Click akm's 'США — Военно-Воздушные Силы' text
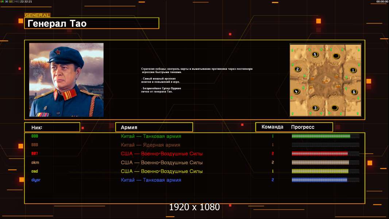 [x=162, y=163]
